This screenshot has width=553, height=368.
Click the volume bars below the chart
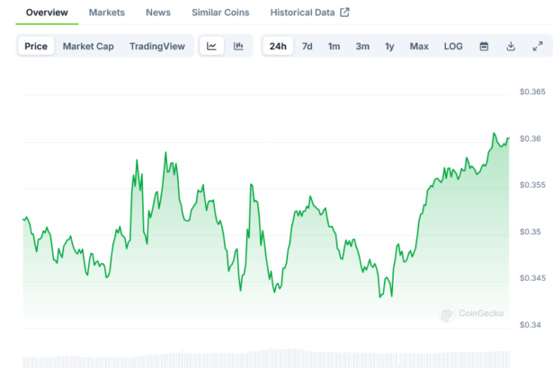270,357
